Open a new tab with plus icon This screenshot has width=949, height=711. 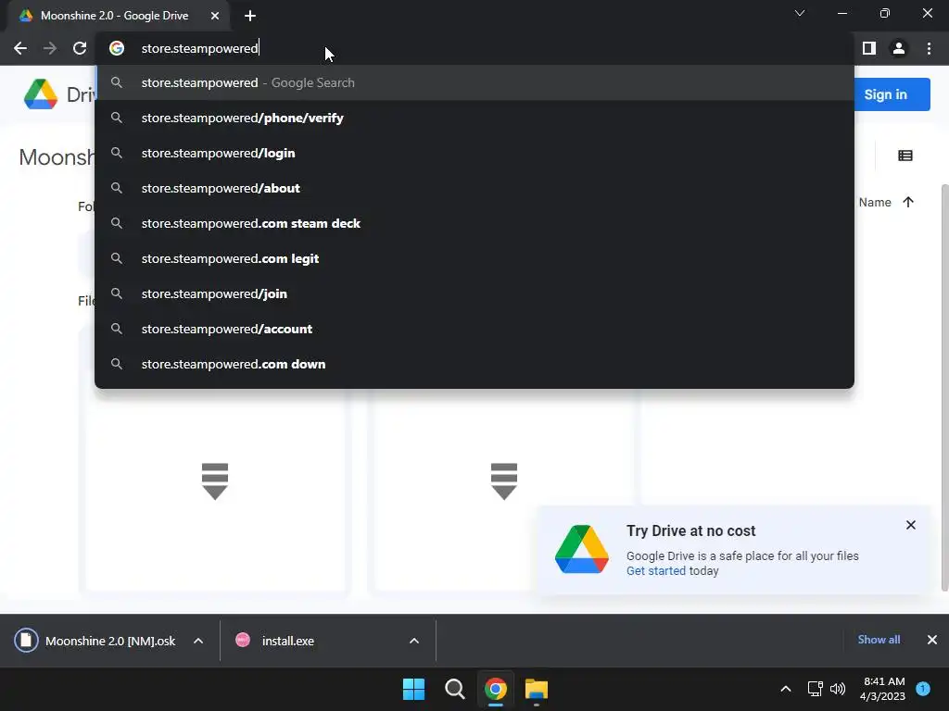(x=250, y=16)
